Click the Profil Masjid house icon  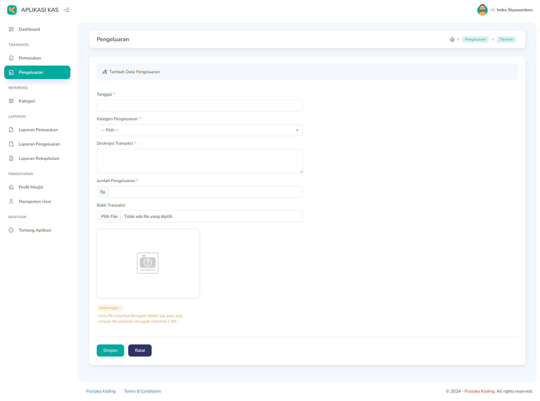pyautogui.click(x=11, y=187)
